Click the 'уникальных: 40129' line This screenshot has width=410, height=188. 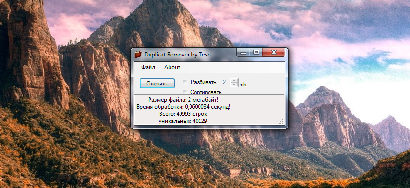click(x=183, y=121)
